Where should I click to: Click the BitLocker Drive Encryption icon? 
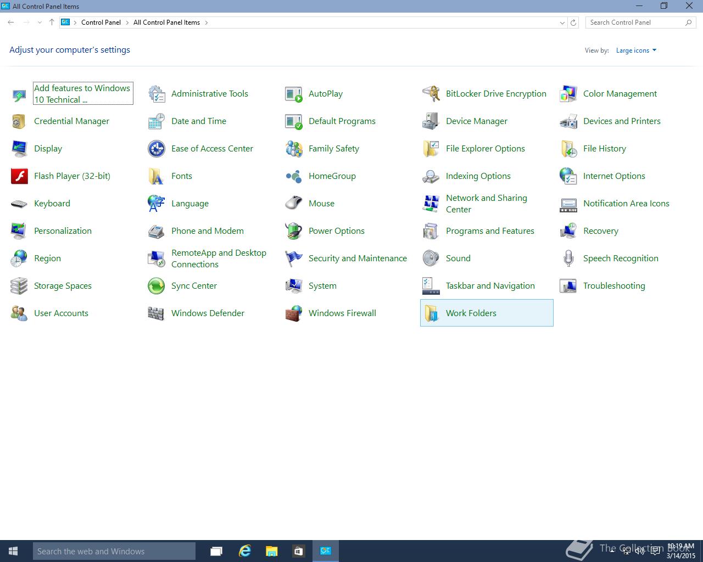[431, 94]
